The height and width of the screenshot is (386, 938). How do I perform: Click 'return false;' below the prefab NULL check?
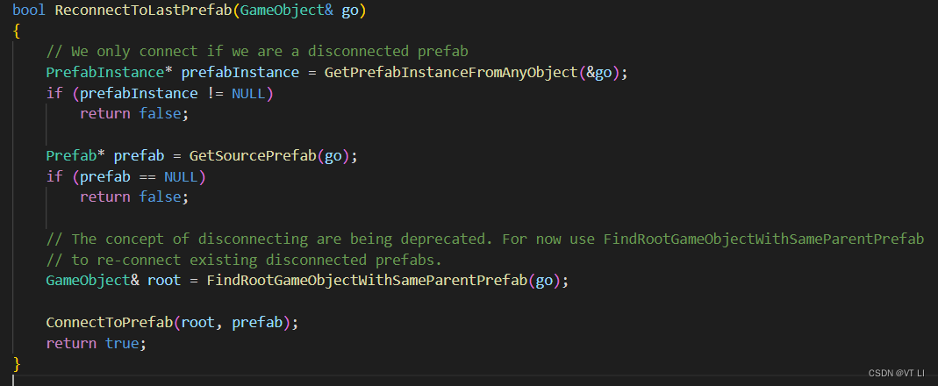[x=134, y=197]
